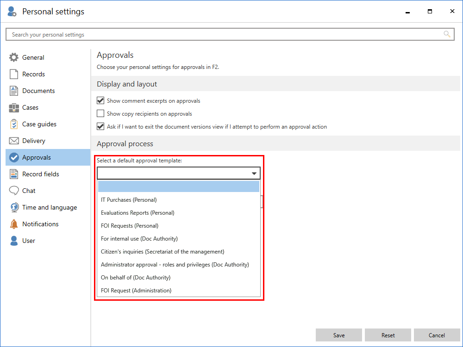Enable Show copy recipients on approvals
The height and width of the screenshot is (347, 463).
tap(100, 114)
